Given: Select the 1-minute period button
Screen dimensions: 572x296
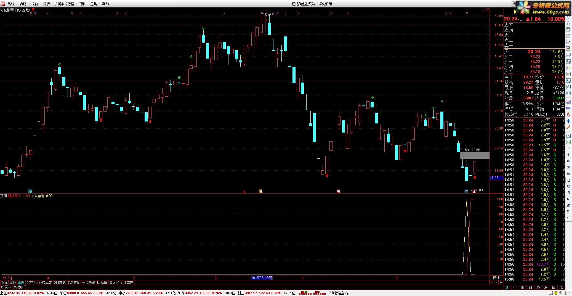Looking at the screenshot, I should 568,148.
